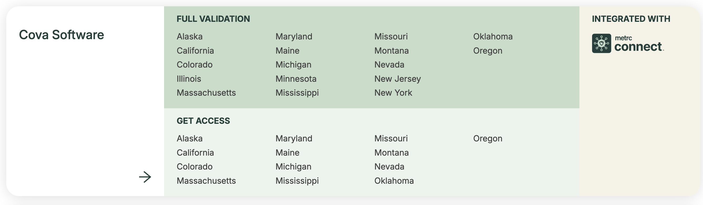This screenshot has width=703, height=205.
Task: Click the Integrated With heading
Action: point(631,19)
